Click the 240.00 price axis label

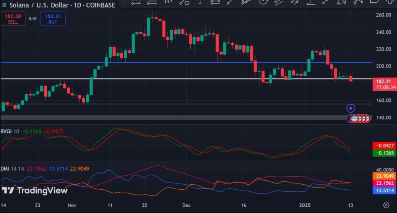(x=383, y=32)
